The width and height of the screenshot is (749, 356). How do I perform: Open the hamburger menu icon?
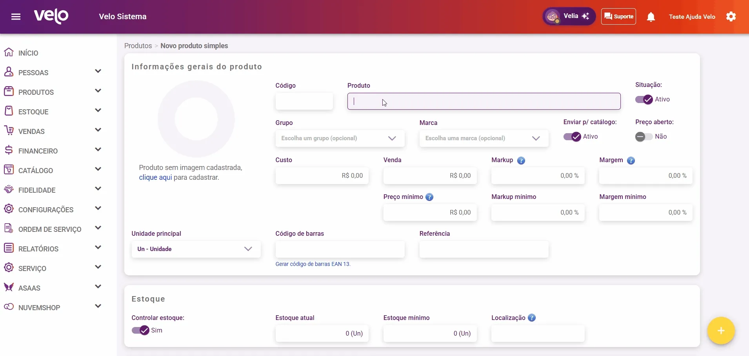click(x=16, y=16)
